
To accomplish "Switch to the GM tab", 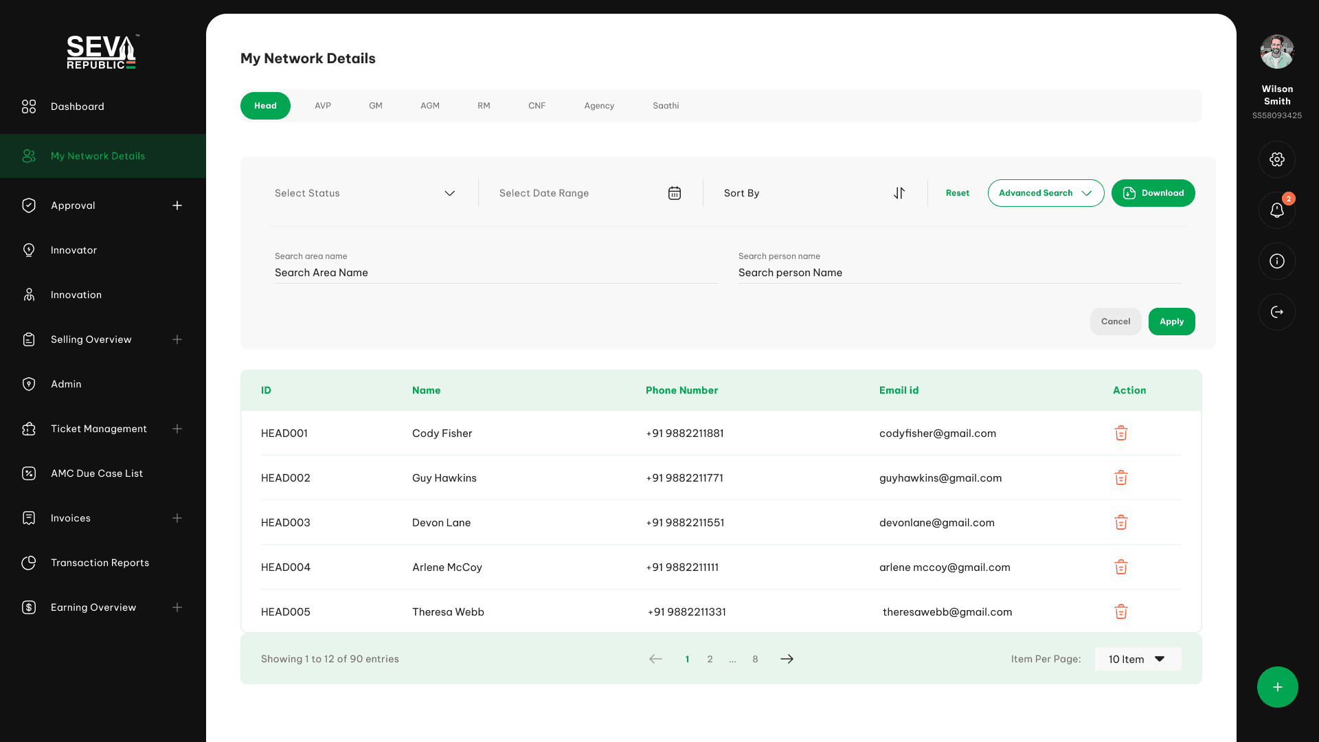I will coord(376,106).
